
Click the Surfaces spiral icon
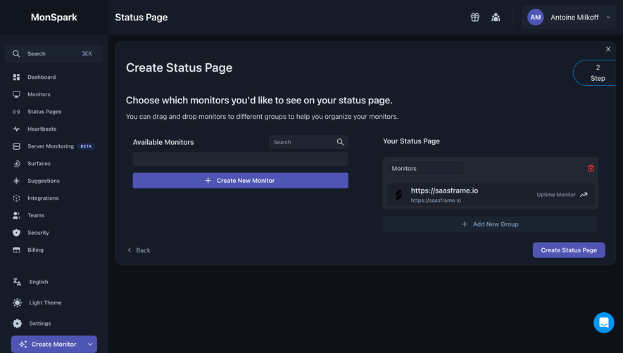(16, 164)
